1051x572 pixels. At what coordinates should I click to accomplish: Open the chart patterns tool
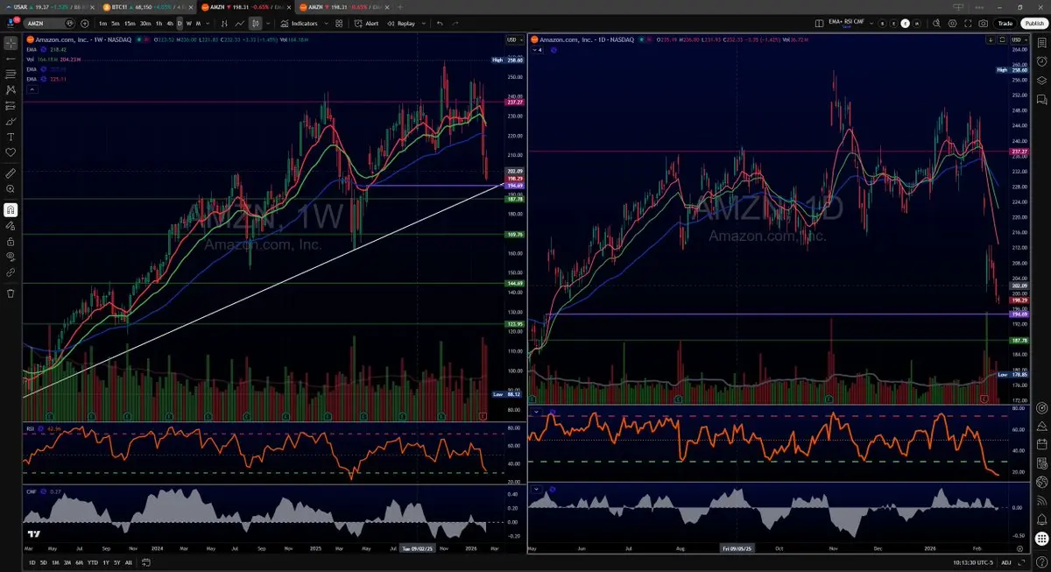pyautogui.click(x=11, y=89)
